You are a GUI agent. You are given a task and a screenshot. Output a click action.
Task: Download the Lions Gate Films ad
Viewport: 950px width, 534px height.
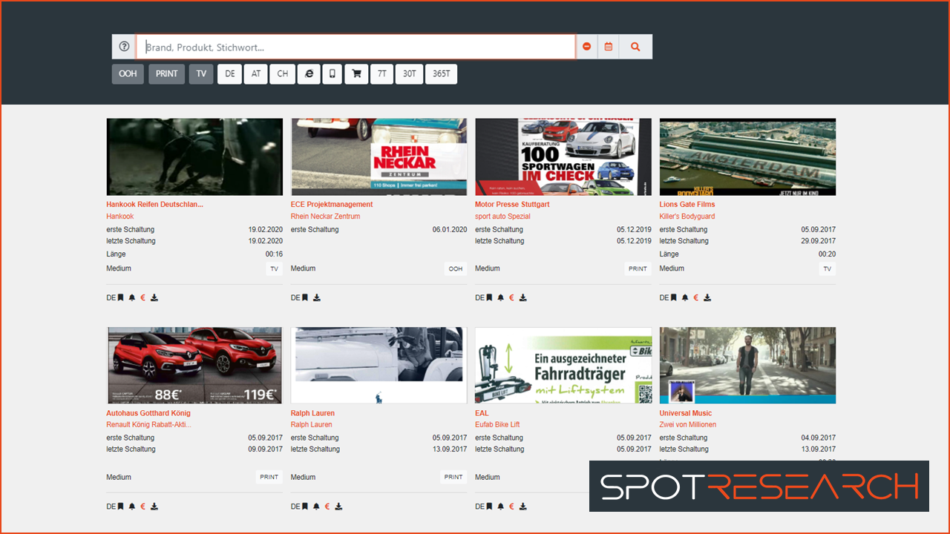point(707,298)
